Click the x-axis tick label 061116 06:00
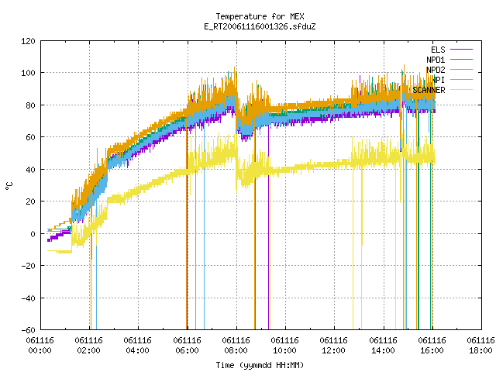Viewport: 496px width, 372px height. 187,345
